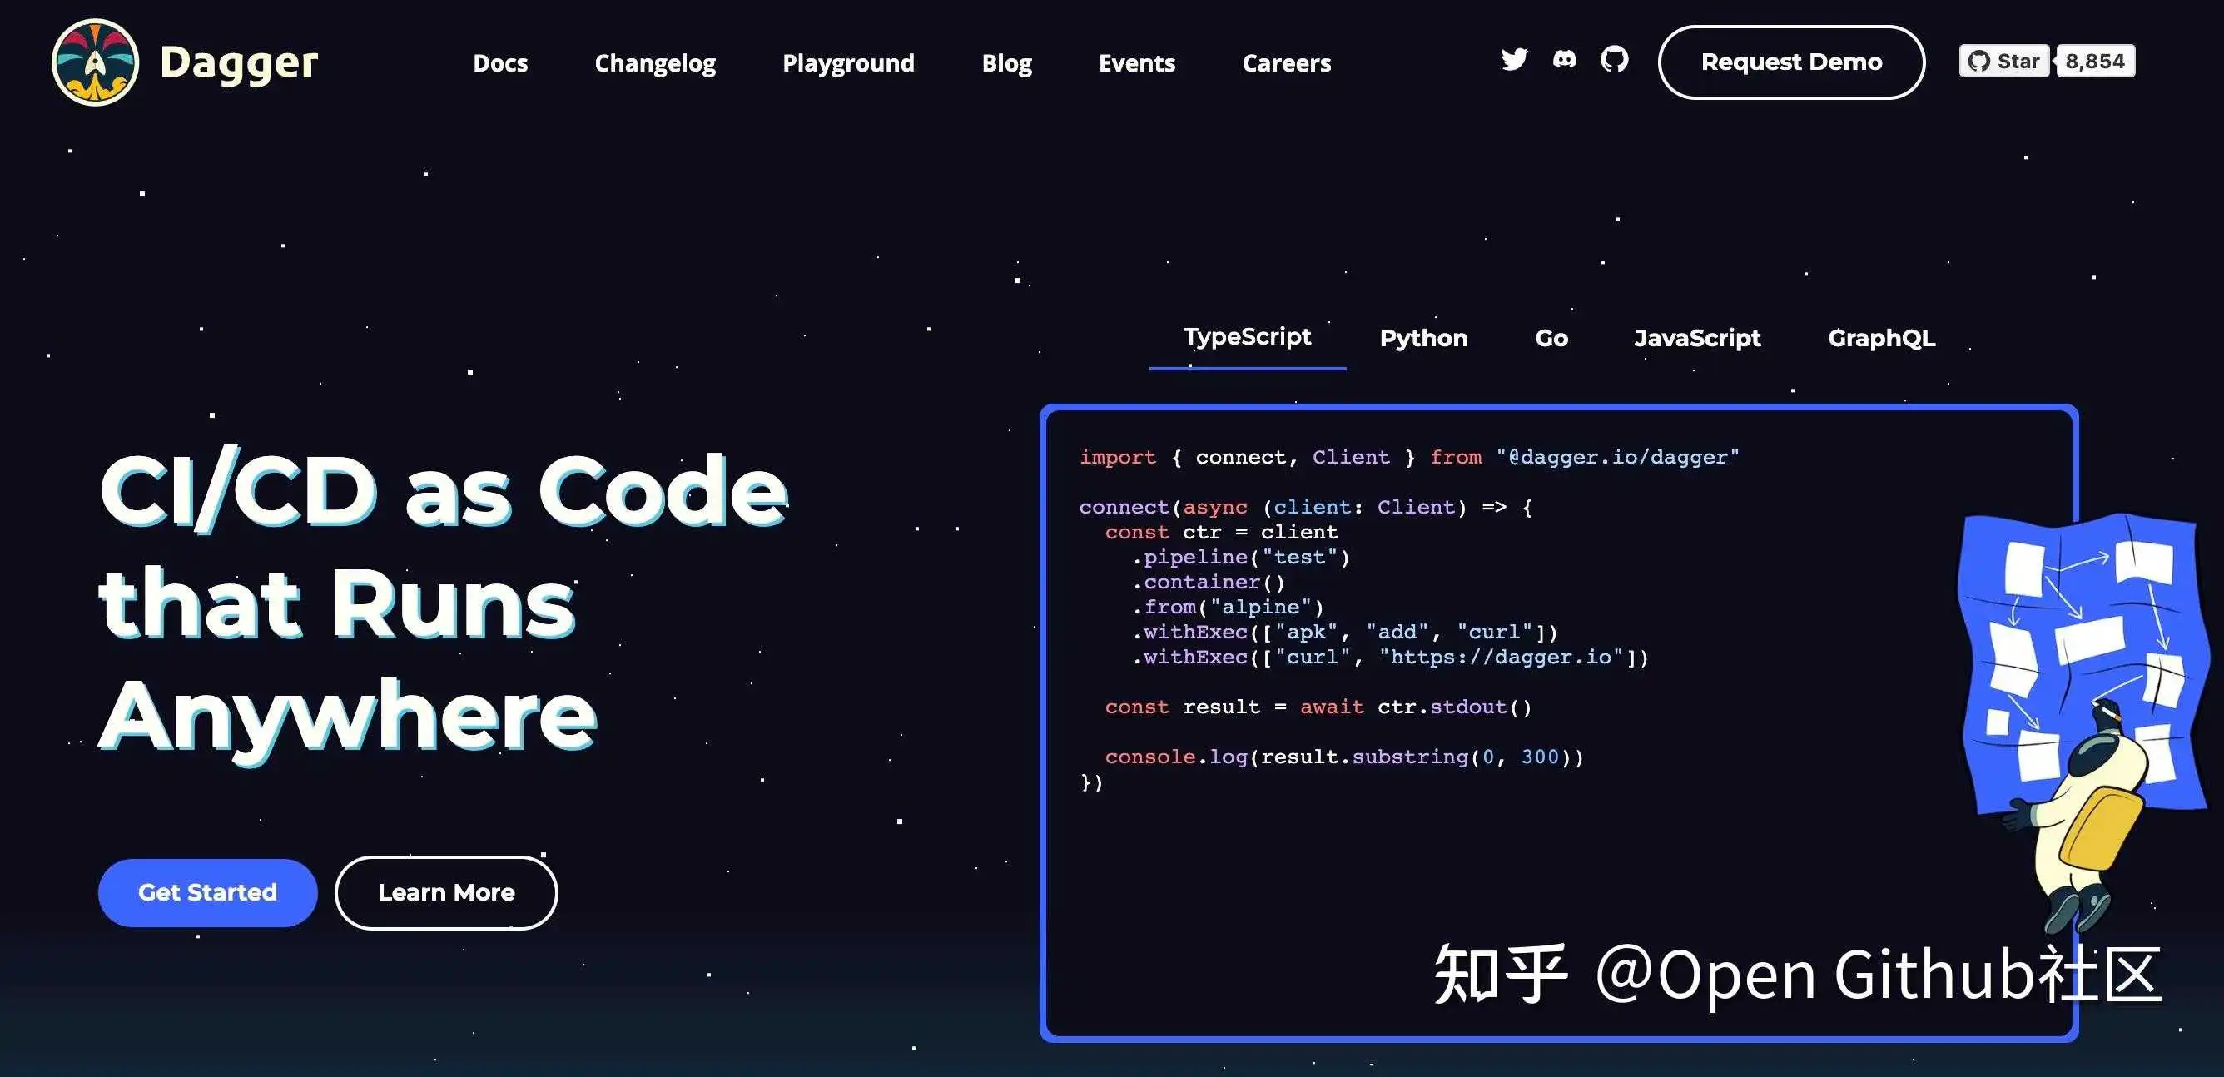Click the Request Demo button
Image resolution: width=2224 pixels, height=1077 pixels.
1791,62
